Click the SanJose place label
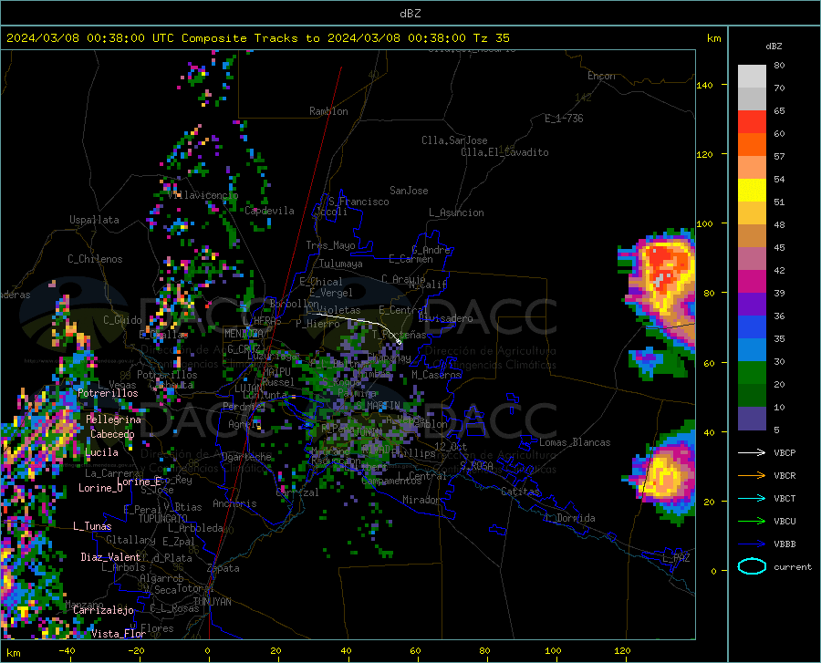This screenshot has height=663, width=821. 409,191
